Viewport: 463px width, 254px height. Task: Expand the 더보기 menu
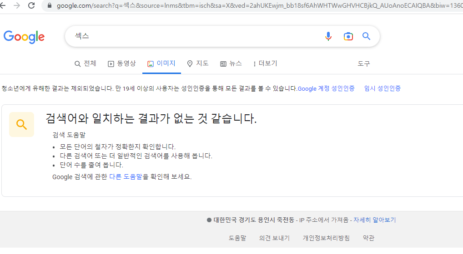tap(265, 63)
